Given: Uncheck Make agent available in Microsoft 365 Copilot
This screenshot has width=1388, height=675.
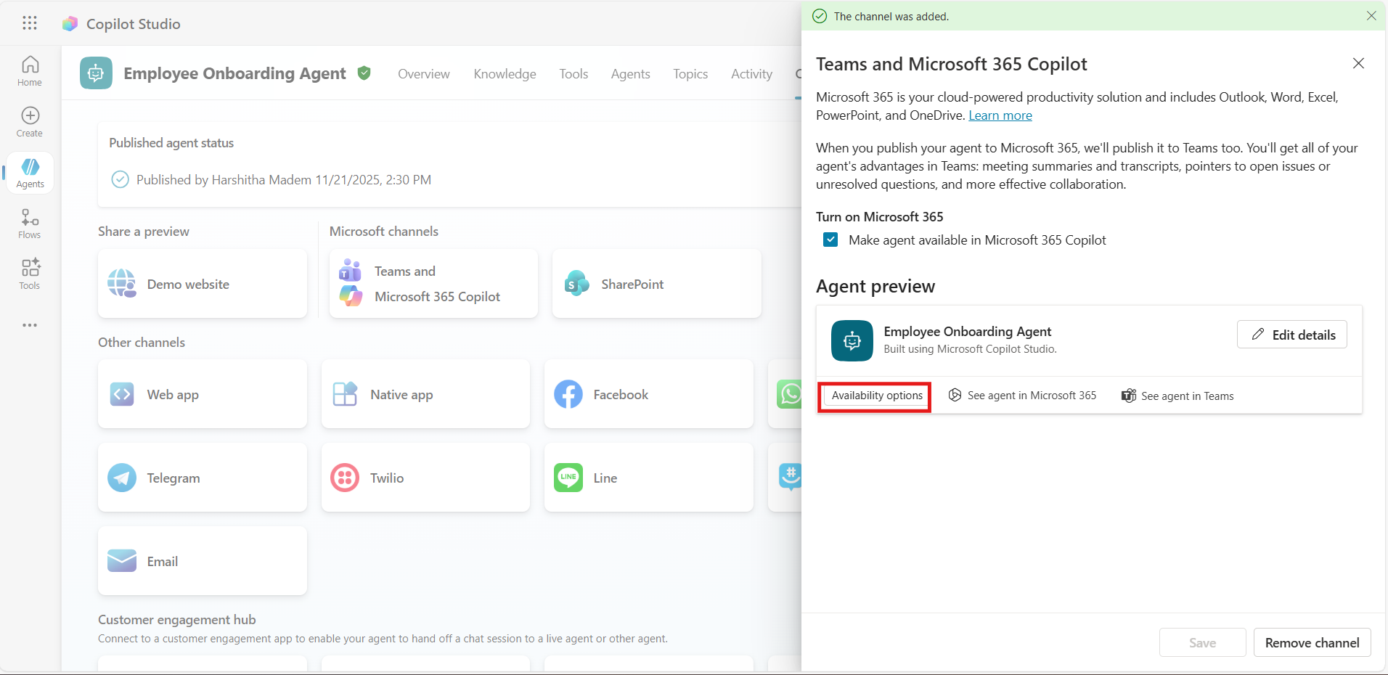Looking at the screenshot, I should tap(830, 240).
